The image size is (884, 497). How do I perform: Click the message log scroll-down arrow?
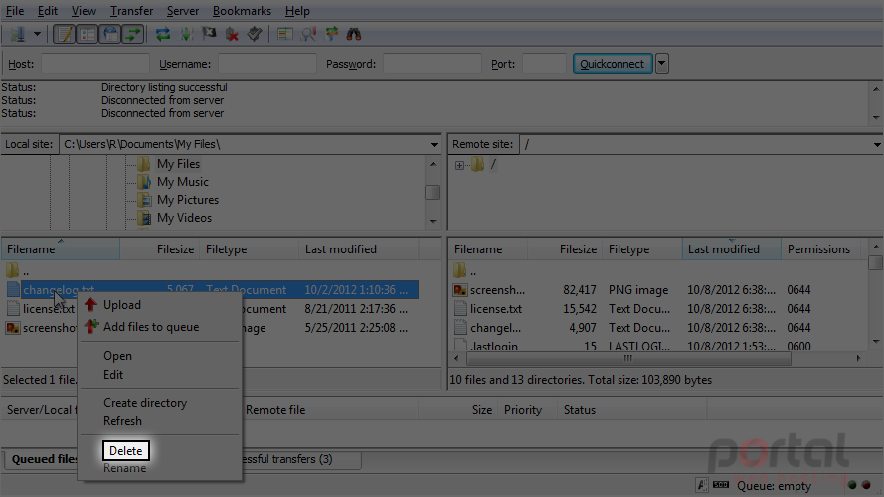click(x=875, y=117)
